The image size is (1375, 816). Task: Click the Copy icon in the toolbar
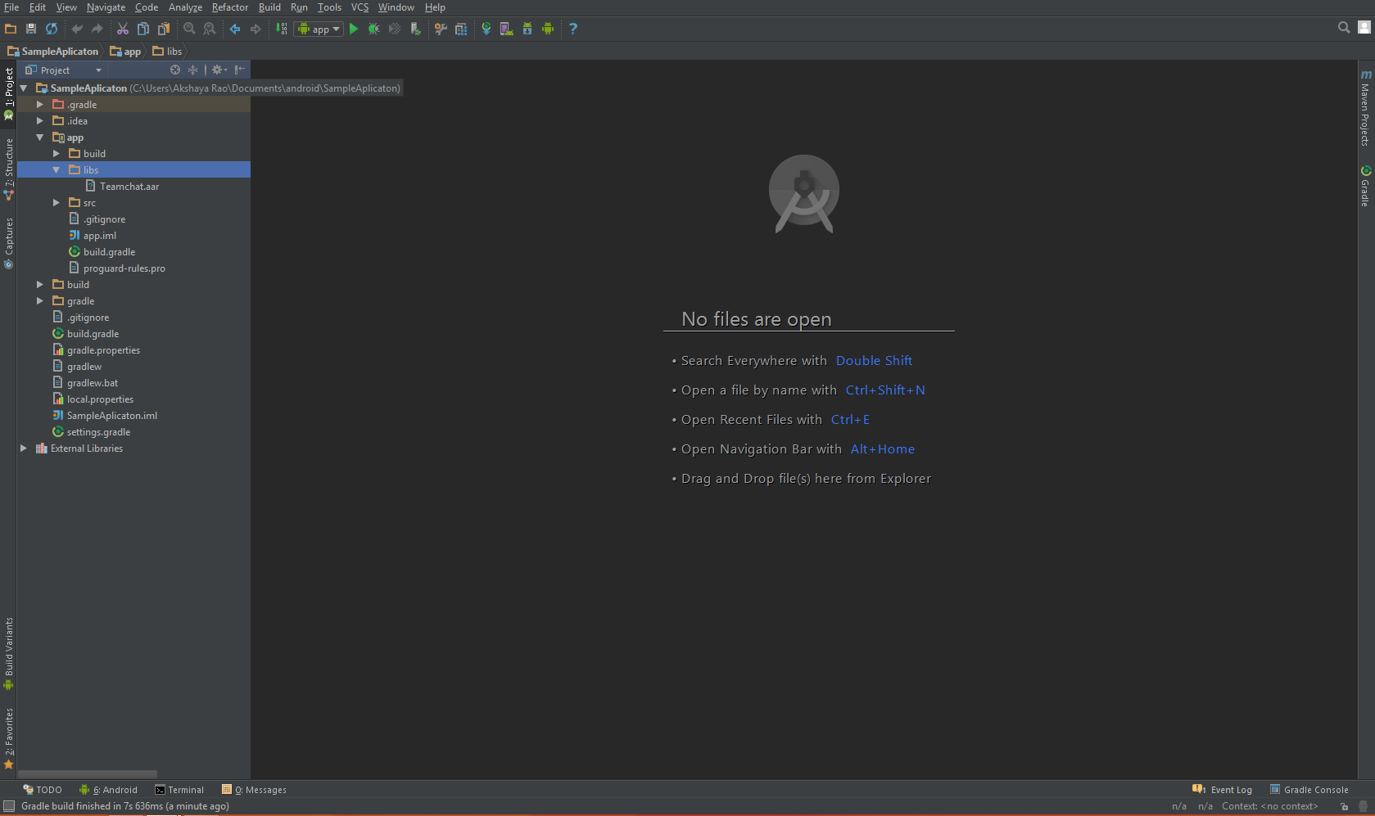pyautogui.click(x=143, y=29)
